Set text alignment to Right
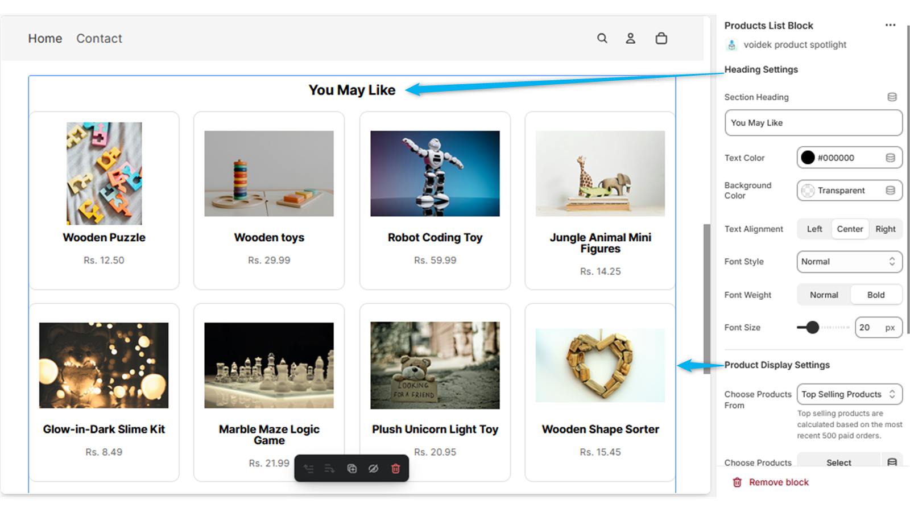 (x=886, y=229)
